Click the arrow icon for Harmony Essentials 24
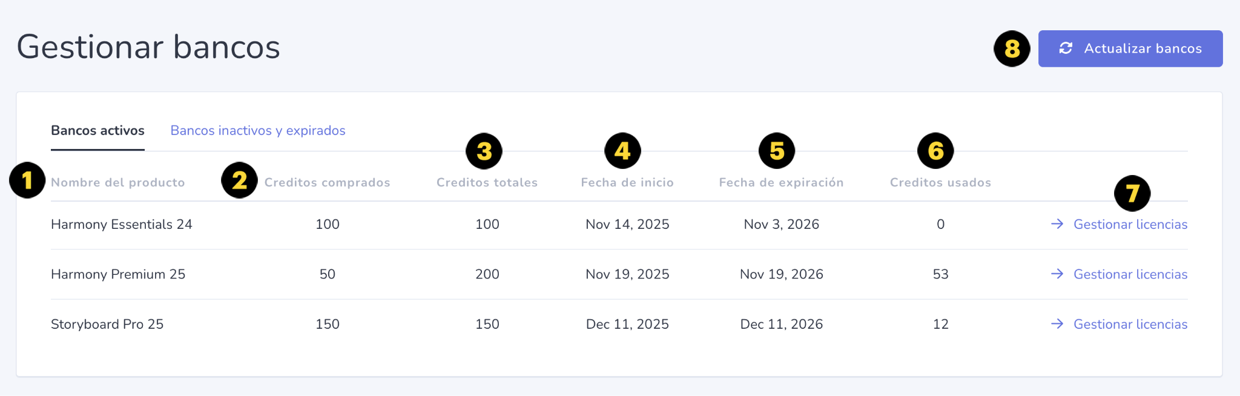Image resolution: width=1240 pixels, height=396 pixels. point(1057,224)
